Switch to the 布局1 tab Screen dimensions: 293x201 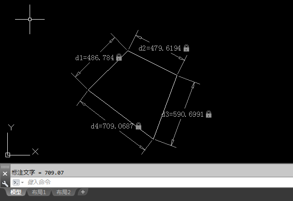click(x=39, y=192)
